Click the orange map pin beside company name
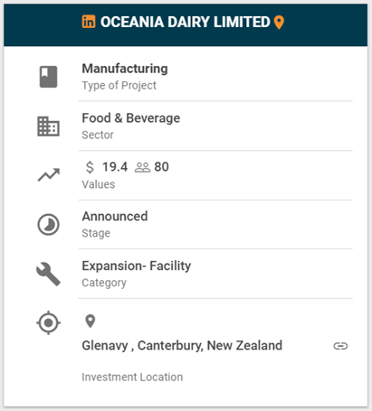Viewport: 372px width, 411px height. 279,23
